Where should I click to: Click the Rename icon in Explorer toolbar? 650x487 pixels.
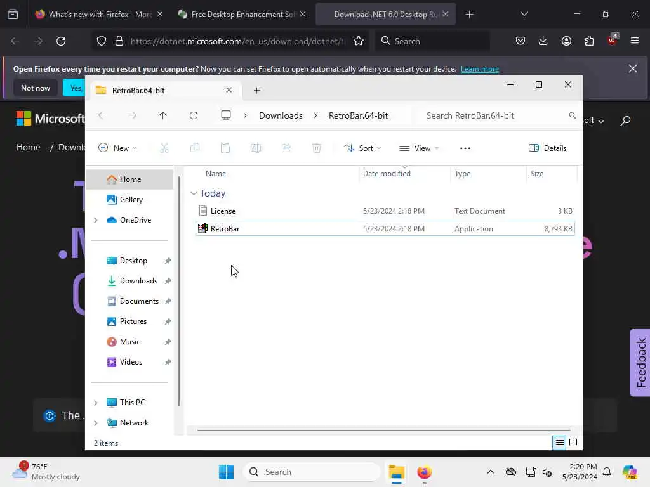tap(256, 148)
